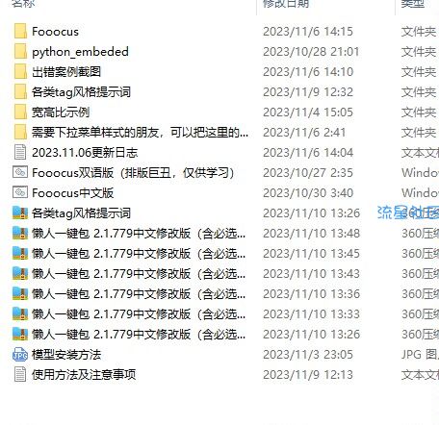The height and width of the screenshot is (425, 439).
Task: Sort by the 修改日期 column header
Action: pos(286,4)
